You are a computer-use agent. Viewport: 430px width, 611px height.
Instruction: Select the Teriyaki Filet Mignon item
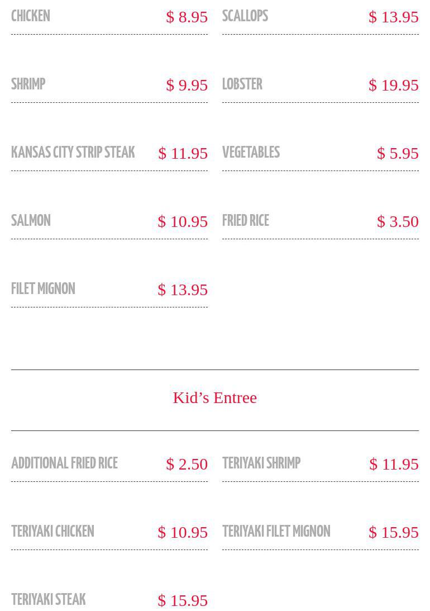click(276, 532)
